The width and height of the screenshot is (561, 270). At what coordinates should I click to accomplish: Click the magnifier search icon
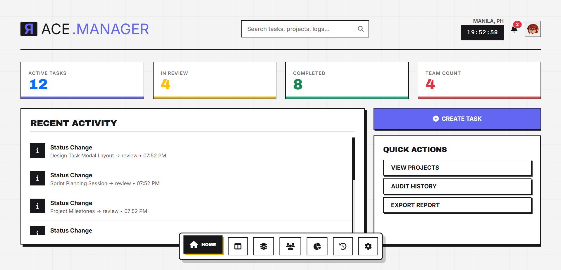361,29
